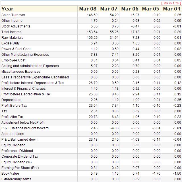Screen dimensions: 182x182
Task: Select the Mar 06 column header
Action: 130,9
